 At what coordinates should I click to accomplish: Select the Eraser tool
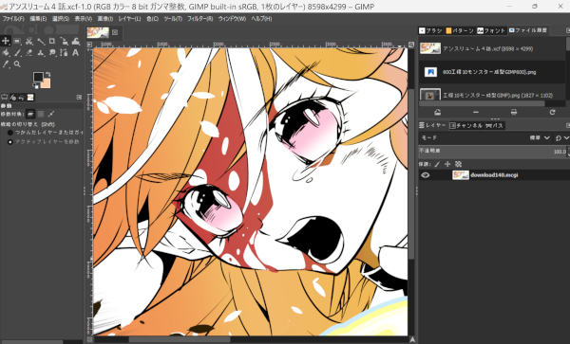coord(28,52)
